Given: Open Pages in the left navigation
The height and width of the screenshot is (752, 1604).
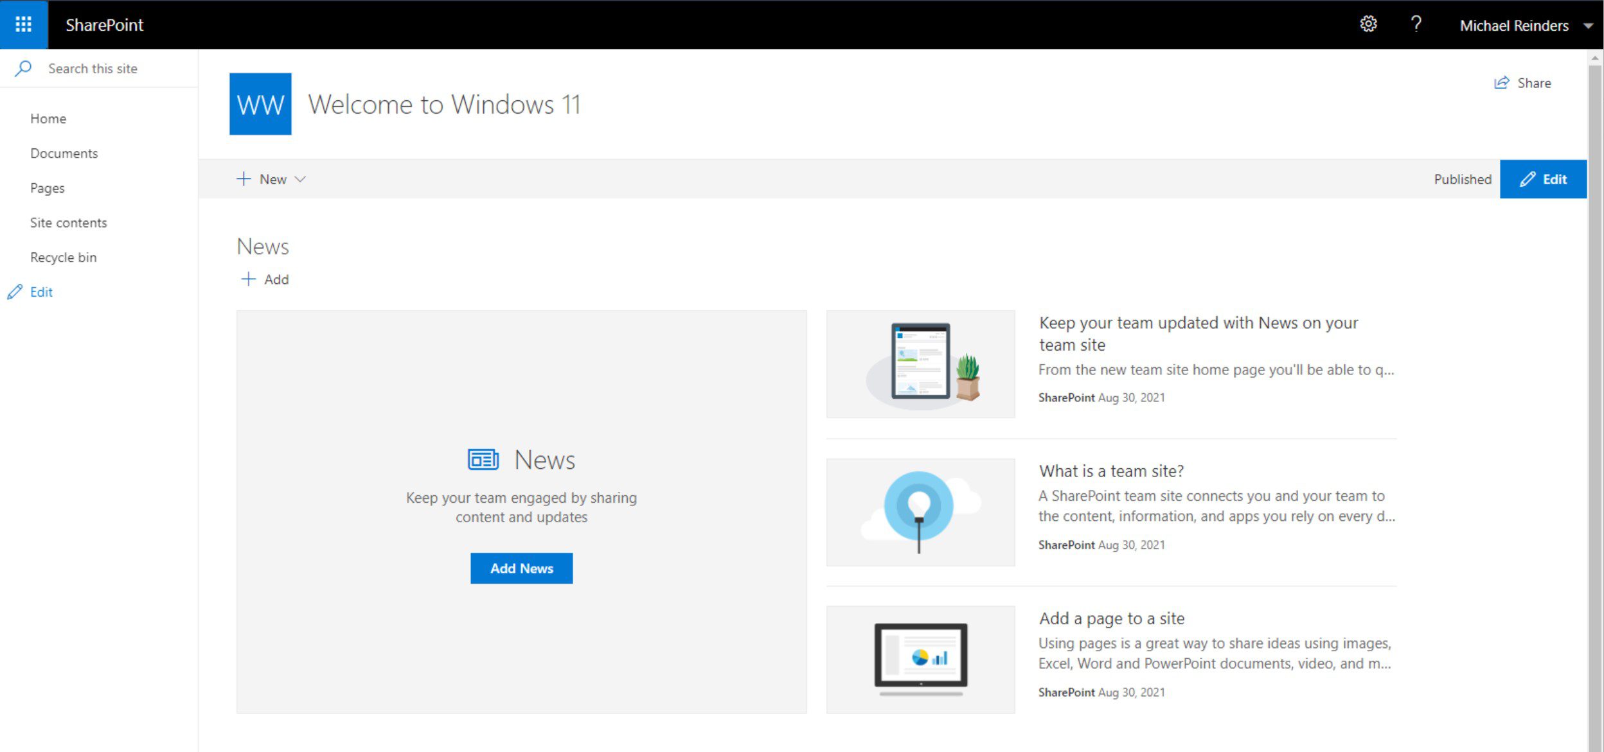Looking at the screenshot, I should click(x=47, y=188).
